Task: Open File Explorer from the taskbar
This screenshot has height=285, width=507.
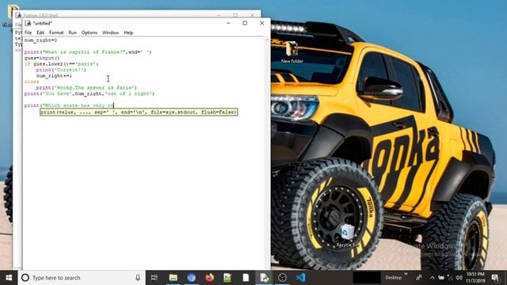Action: (x=173, y=278)
